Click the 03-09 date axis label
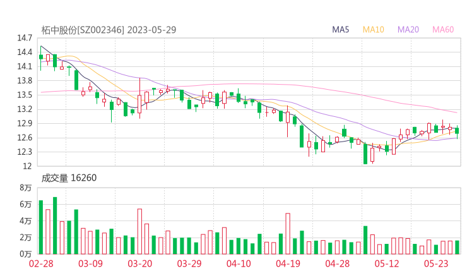This screenshot has height=278, width=467. 90,263
